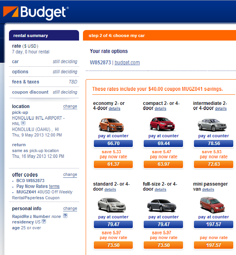Select mini van pay now rate 197.57
Image resolution: width=236 pixels, height=255 pixels.
click(214, 245)
